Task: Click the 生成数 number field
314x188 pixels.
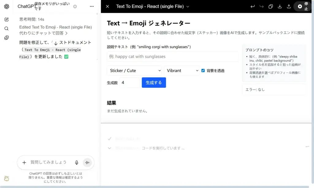Action: pyautogui.click(x=130, y=82)
